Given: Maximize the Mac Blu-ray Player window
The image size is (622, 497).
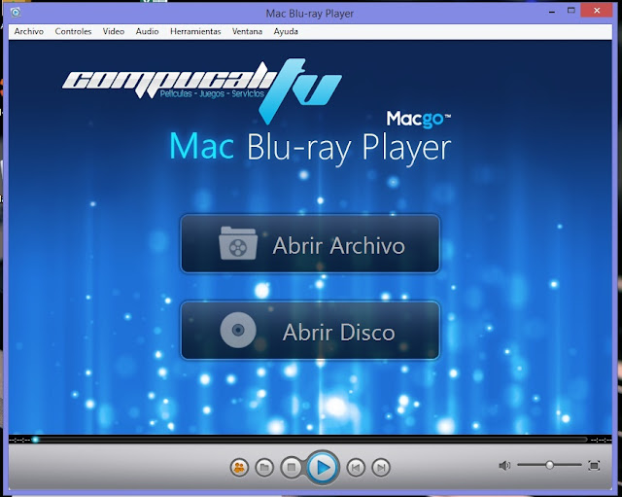Looking at the screenshot, I should [x=571, y=11].
